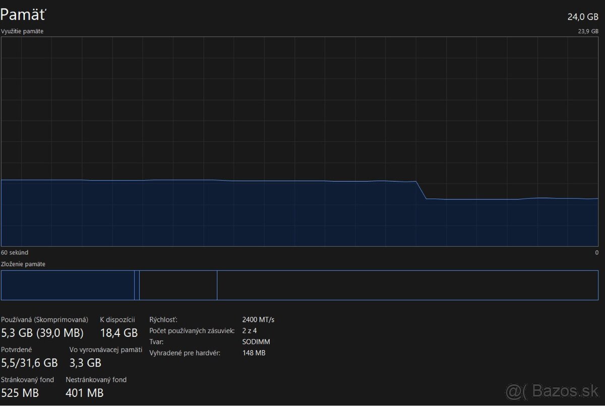Click the free segment of memory composition bar
The height and width of the screenshot is (406, 605).
[407, 285]
